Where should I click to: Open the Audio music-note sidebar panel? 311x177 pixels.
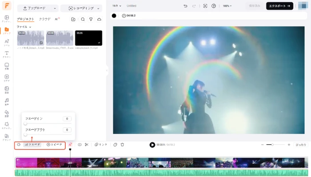pos(7,102)
